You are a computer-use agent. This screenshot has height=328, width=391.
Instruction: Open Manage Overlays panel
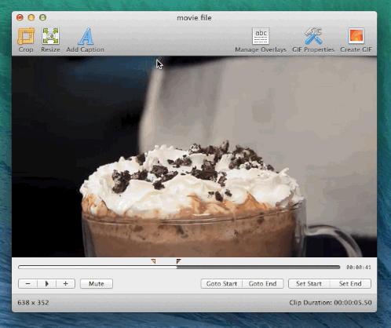point(261,36)
